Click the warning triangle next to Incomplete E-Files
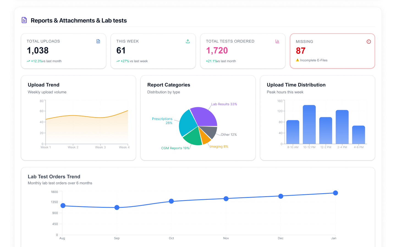 [x=298, y=60]
